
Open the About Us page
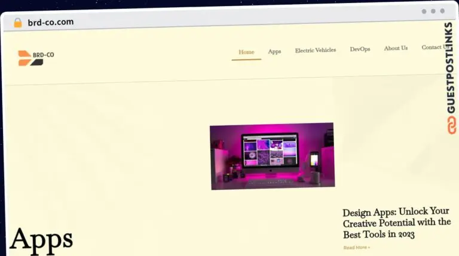coord(396,48)
